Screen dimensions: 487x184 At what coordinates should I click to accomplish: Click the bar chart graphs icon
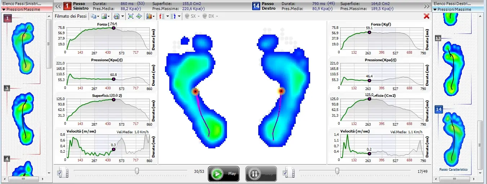149,16
